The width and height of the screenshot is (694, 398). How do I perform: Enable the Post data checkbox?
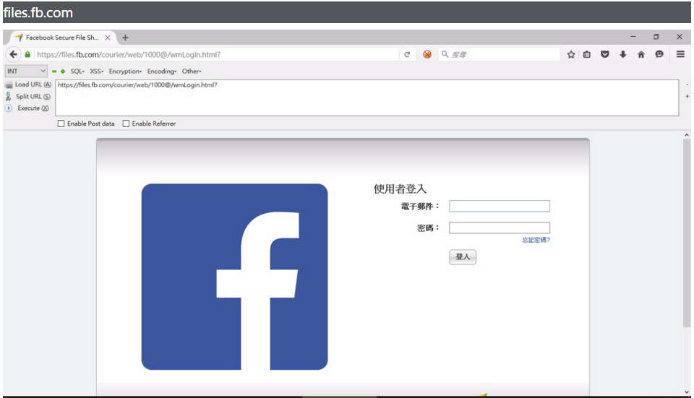coord(61,124)
